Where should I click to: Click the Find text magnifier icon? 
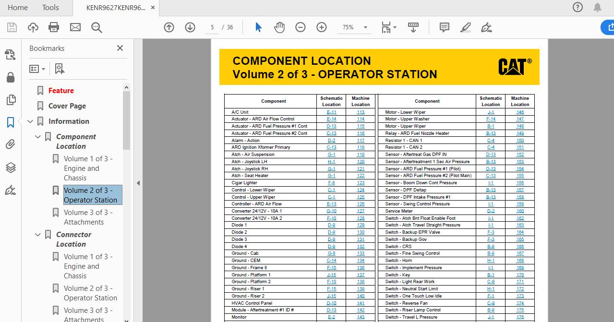point(96,27)
